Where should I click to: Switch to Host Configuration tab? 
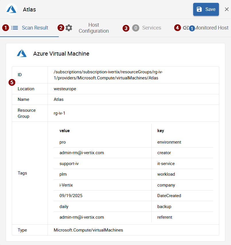[x=88, y=28]
